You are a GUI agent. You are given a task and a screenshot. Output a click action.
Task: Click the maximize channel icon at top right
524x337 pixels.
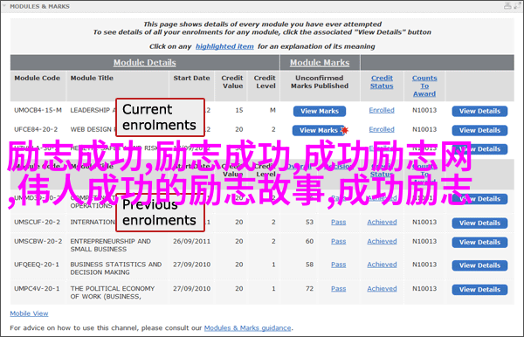click(x=517, y=6)
